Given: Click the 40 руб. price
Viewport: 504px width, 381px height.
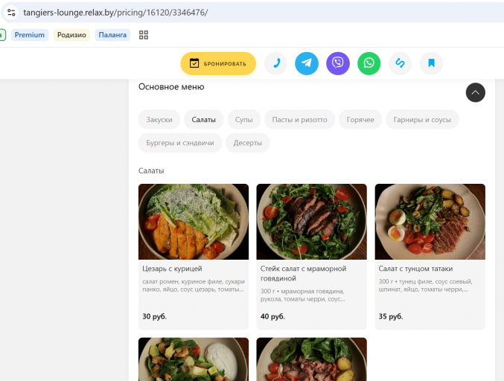Looking at the screenshot, I should (272, 316).
